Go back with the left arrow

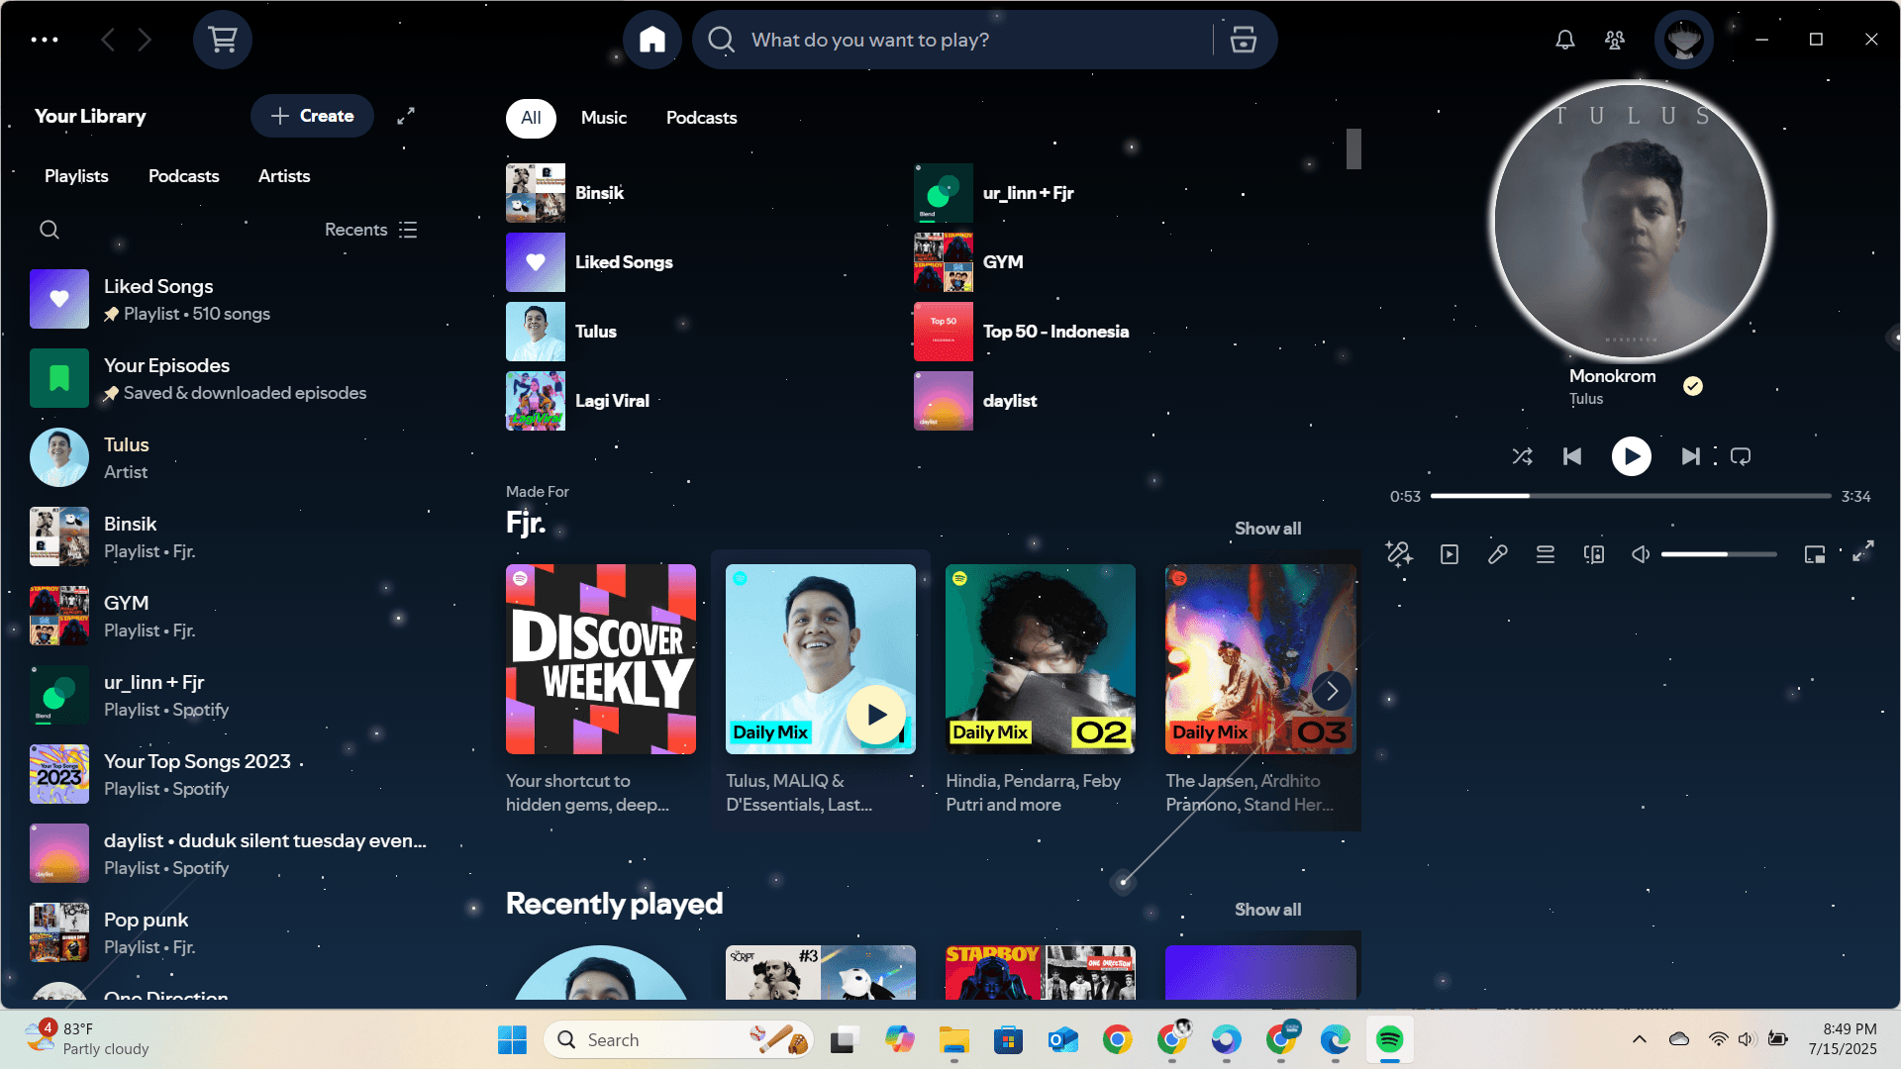(108, 40)
